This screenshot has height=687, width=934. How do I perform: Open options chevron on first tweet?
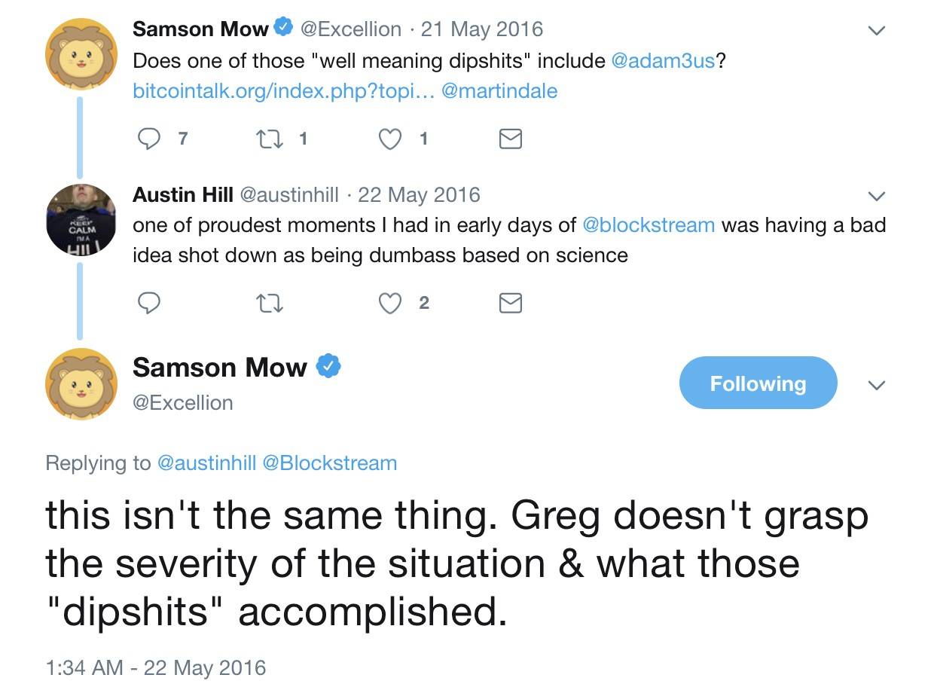point(876,31)
